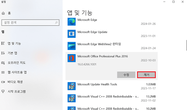Click the 13.2MB Visual C++ 2008 installer icon
187x110 pixels.
(x=72, y=98)
